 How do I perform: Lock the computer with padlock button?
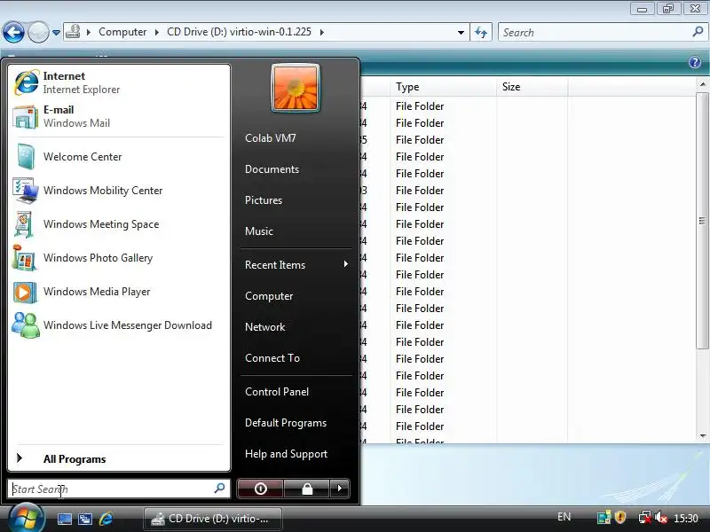307,489
